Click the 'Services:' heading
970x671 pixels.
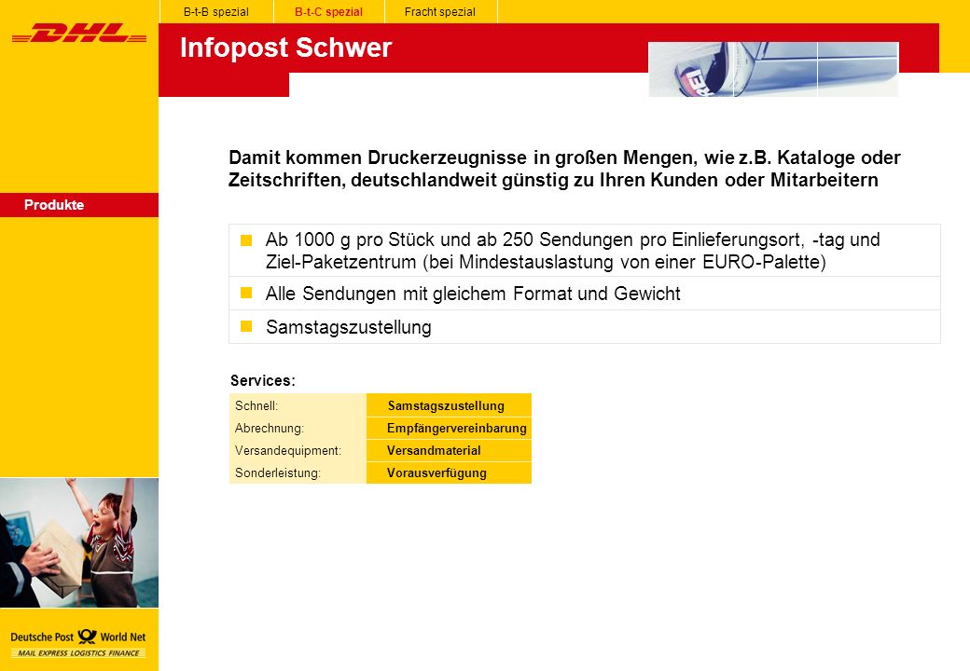(x=262, y=380)
